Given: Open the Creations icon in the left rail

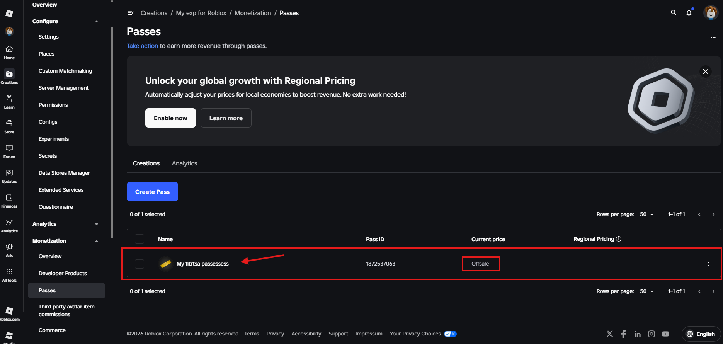Looking at the screenshot, I should [9, 77].
